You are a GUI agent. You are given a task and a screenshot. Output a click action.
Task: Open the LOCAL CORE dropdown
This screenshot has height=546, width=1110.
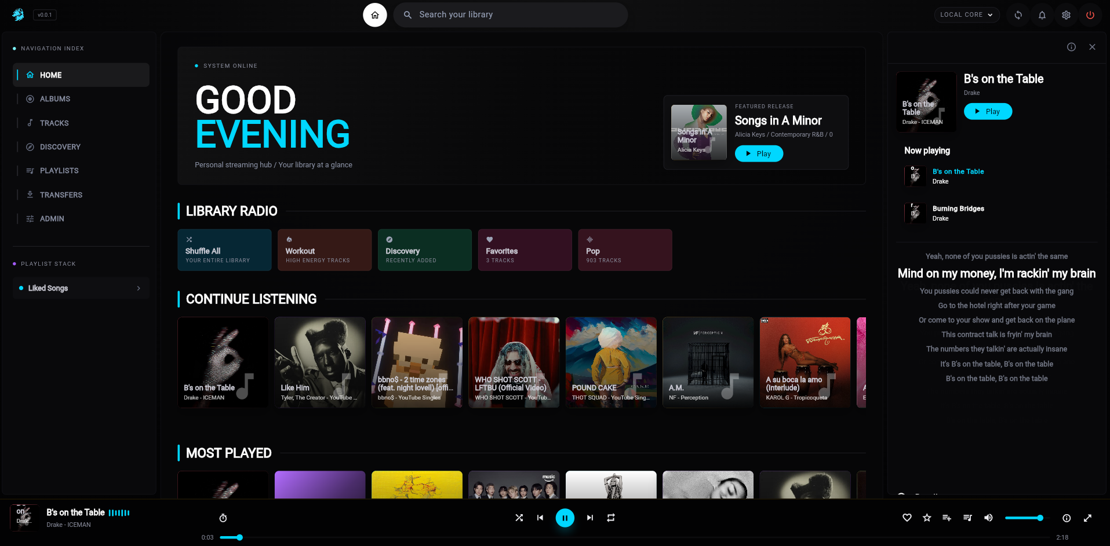967,15
